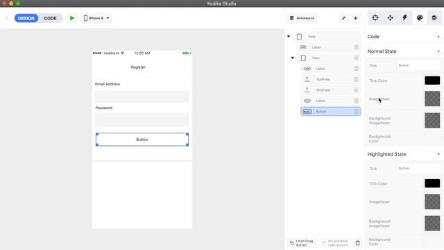The height and width of the screenshot is (250, 444).
Task: Select the second TextField tree row
Action: (331, 90)
